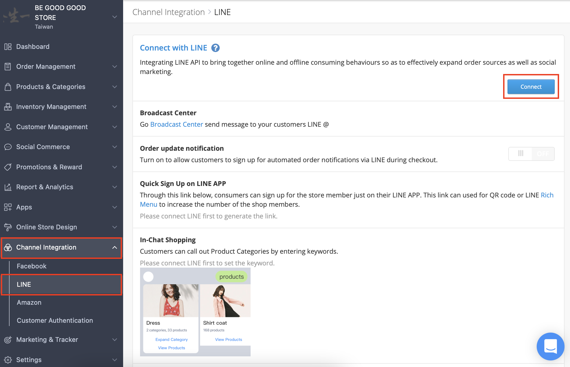
Task: Click the Customer Management person icon
Action: (x=8, y=127)
